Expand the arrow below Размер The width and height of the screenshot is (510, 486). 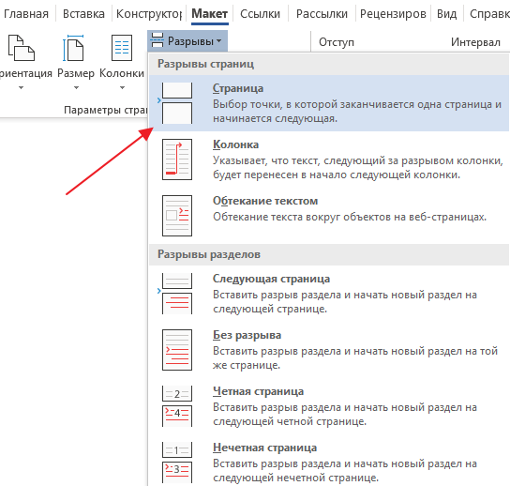76,87
